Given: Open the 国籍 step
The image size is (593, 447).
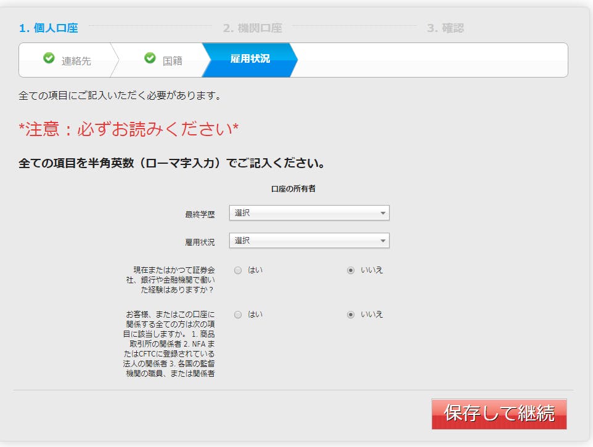Looking at the screenshot, I should [173, 61].
